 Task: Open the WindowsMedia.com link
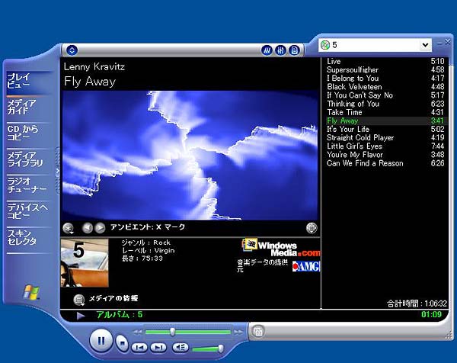click(x=280, y=248)
